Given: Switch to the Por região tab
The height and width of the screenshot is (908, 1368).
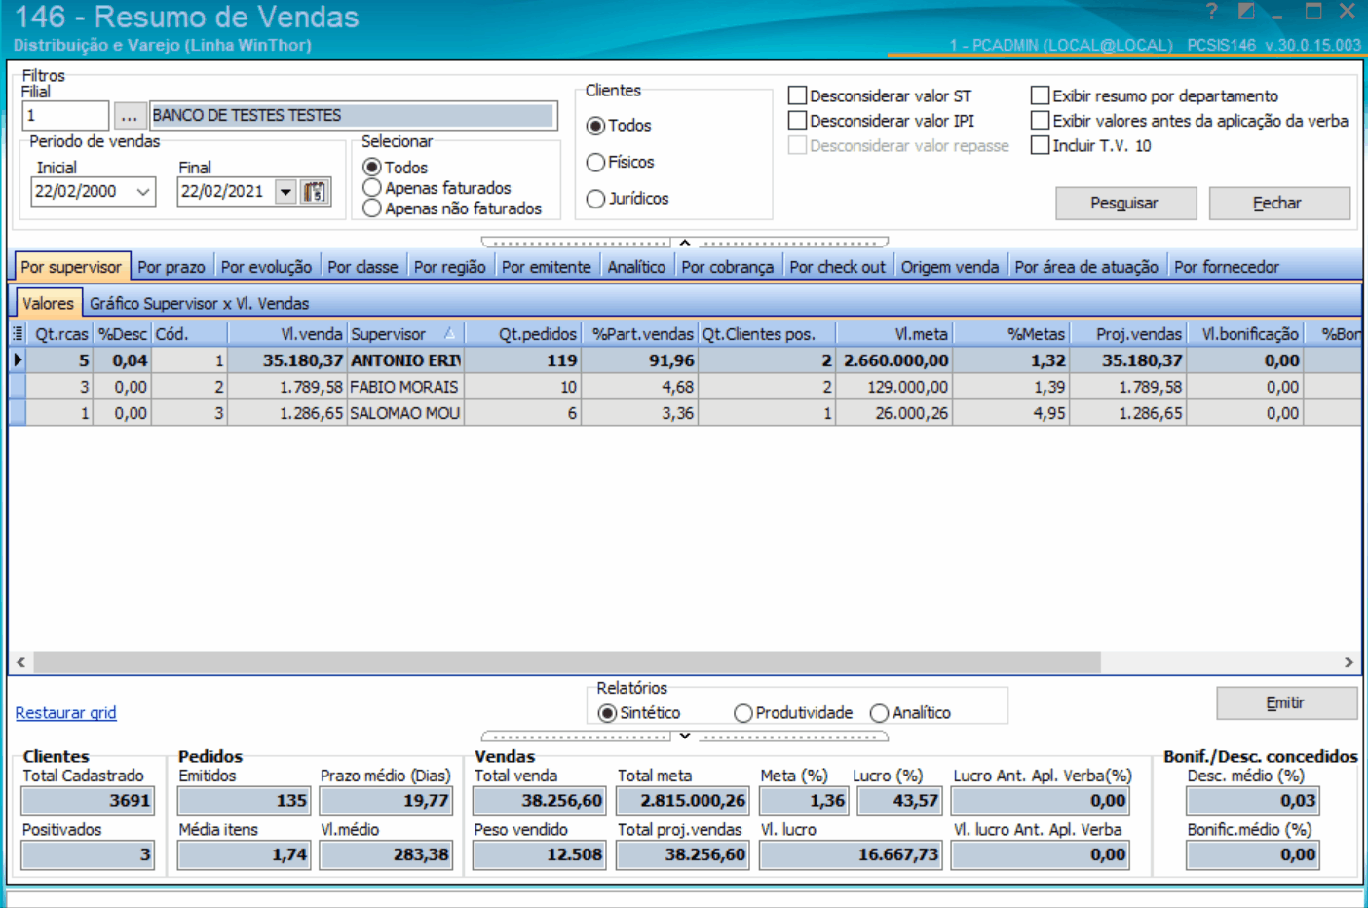Looking at the screenshot, I should (449, 267).
